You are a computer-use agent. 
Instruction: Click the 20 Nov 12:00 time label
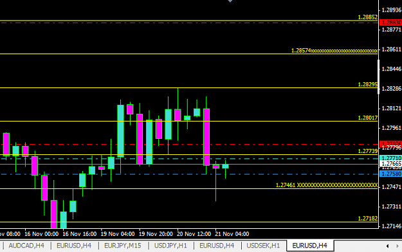point(194,234)
